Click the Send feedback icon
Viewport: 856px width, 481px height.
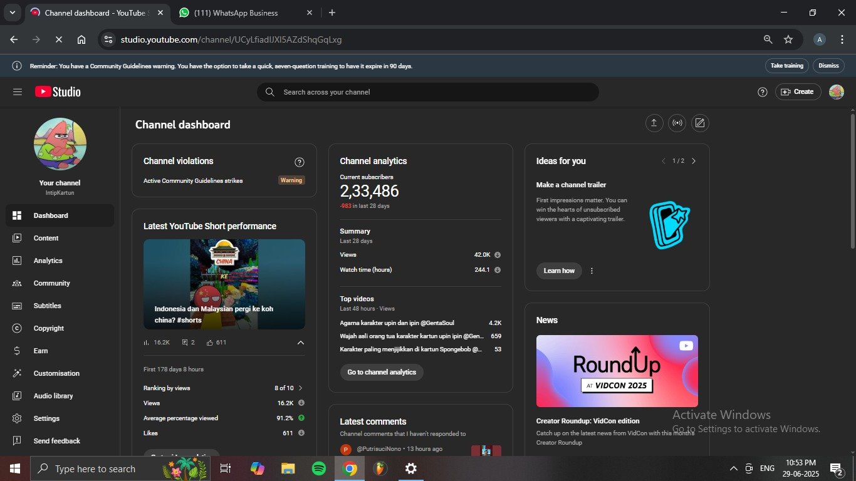tap(18, 441)
